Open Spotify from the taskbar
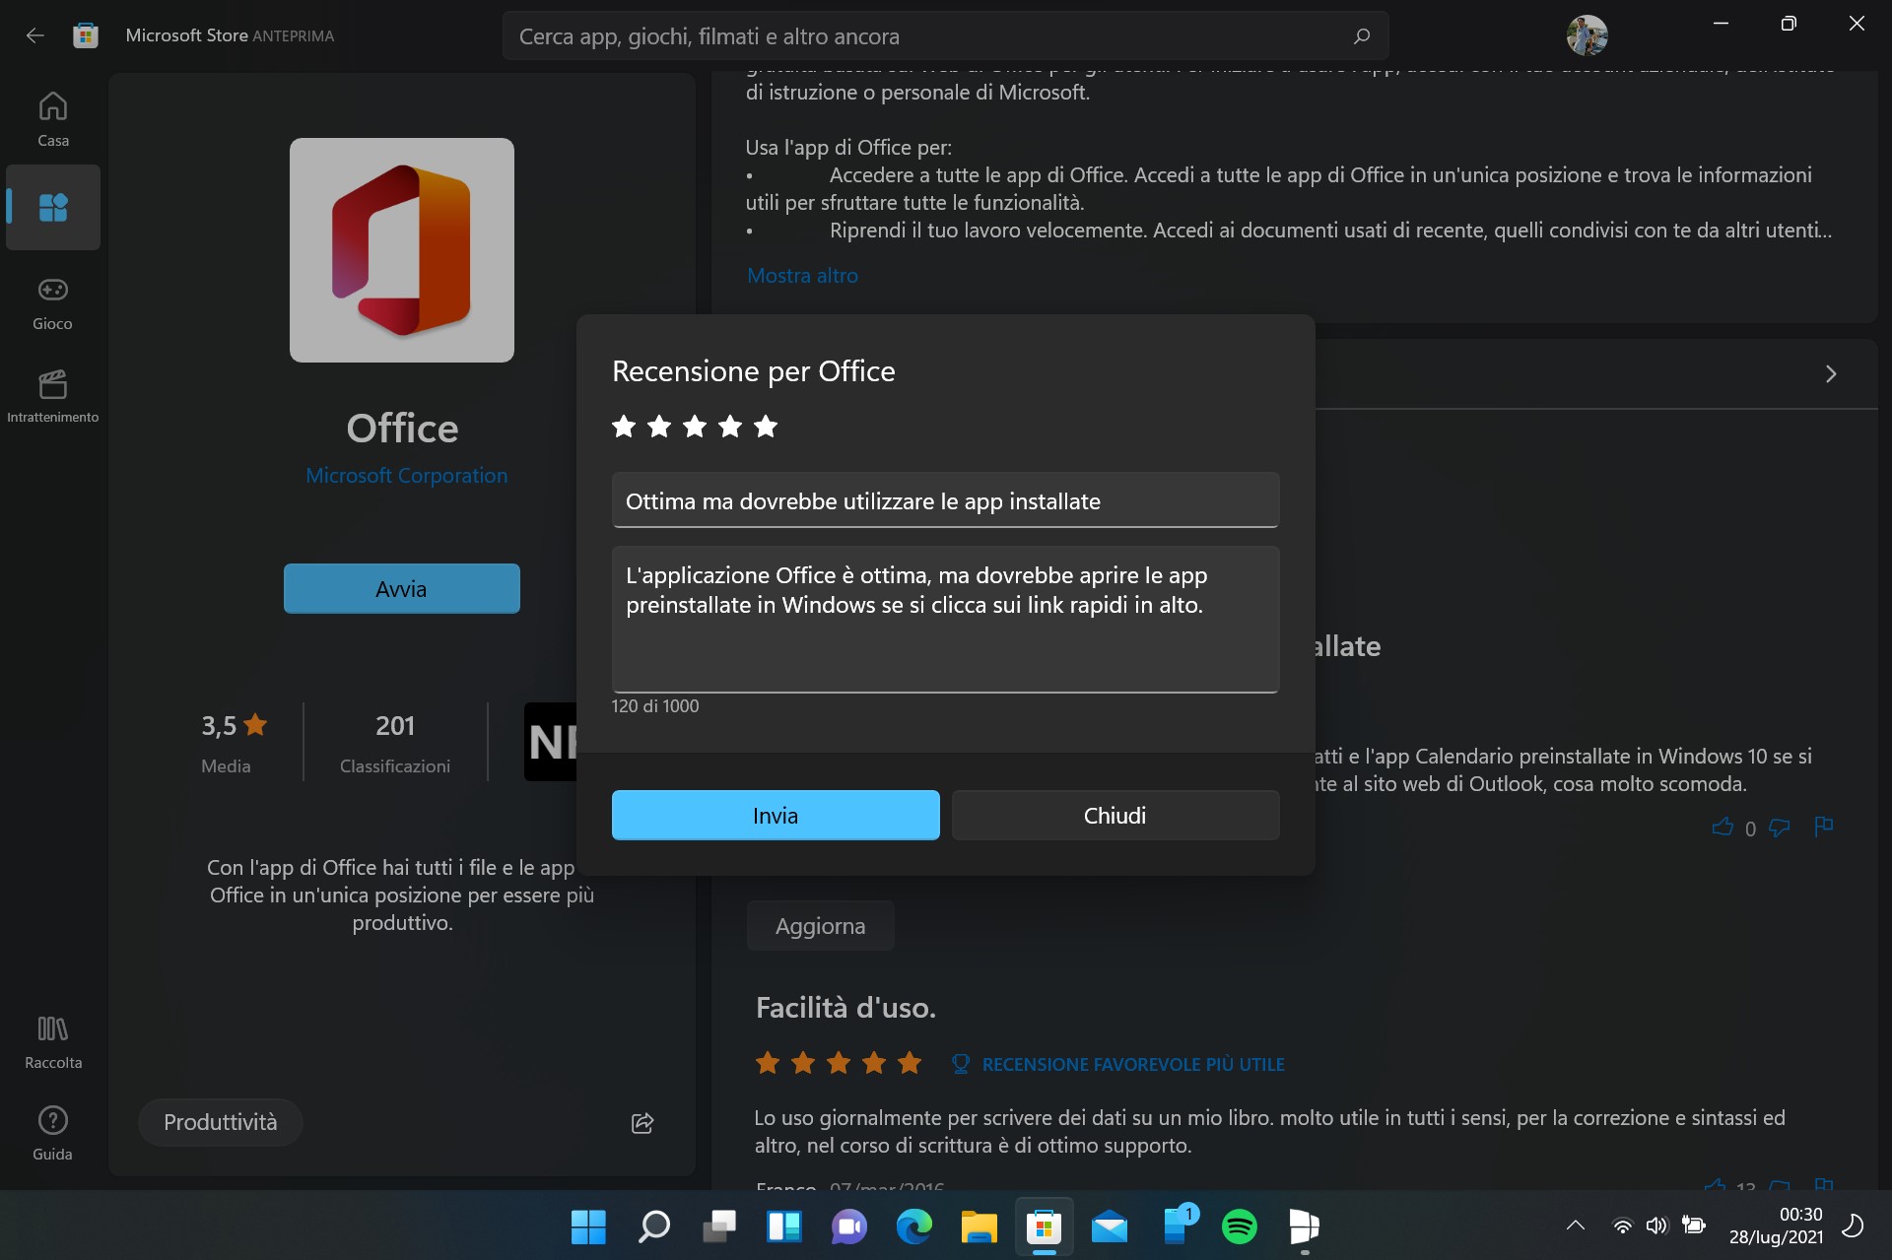The width and height of the screenshot is (1892, 1260). click(x=1239, y=1227)
